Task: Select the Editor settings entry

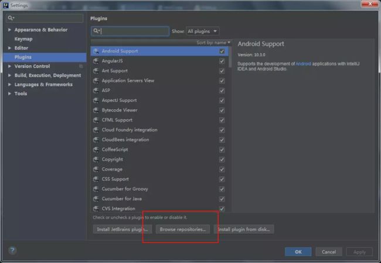Action: pos(21,48)
